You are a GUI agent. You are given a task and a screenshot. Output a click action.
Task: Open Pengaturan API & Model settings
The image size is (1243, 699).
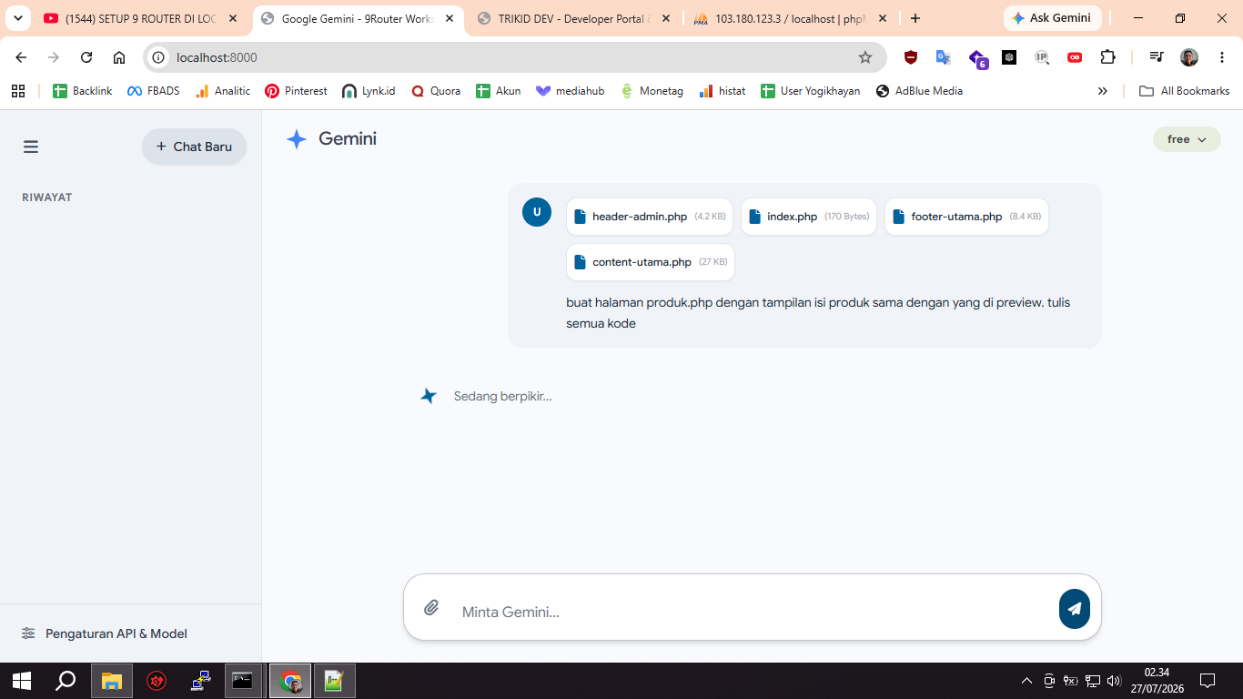[x=105, y=633]
